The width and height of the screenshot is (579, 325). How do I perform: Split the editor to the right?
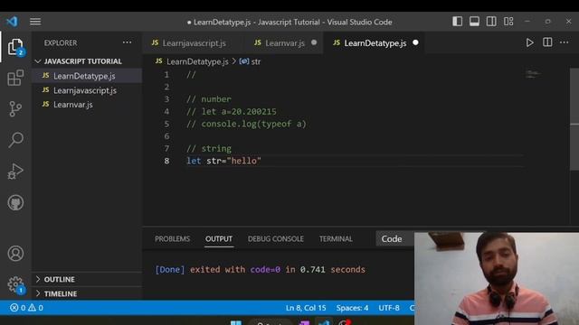click(x=547, y=42)
